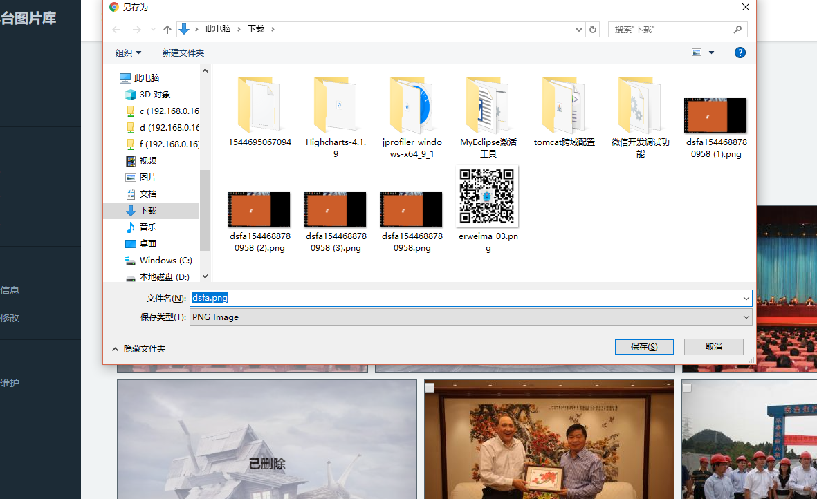Collapse folders with 隐藏文件夹
This screenshot has height=499, width=817.
click(138, 348)
